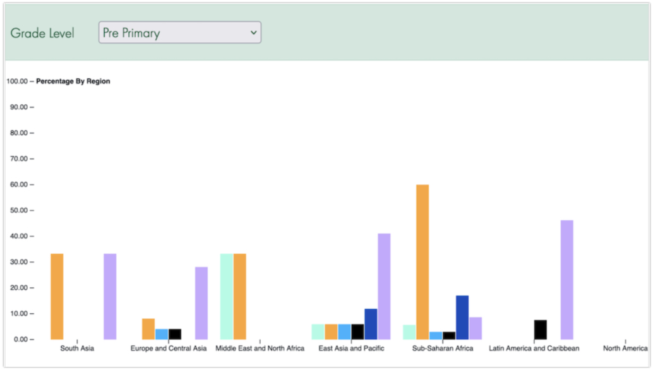Select the purple bar for Latin America and Caribbean

point(567,280)
